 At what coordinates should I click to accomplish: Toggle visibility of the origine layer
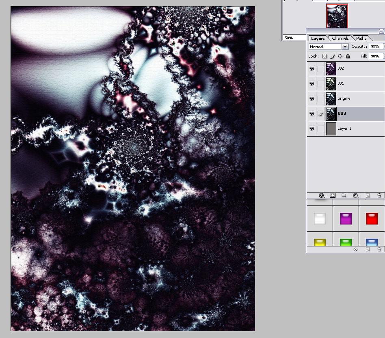point(311,99)
